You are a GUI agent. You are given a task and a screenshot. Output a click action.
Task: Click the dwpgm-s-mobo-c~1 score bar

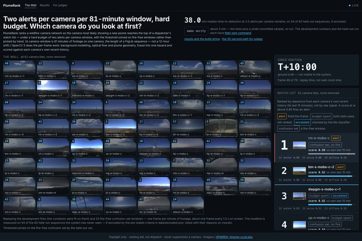point(331,205)
